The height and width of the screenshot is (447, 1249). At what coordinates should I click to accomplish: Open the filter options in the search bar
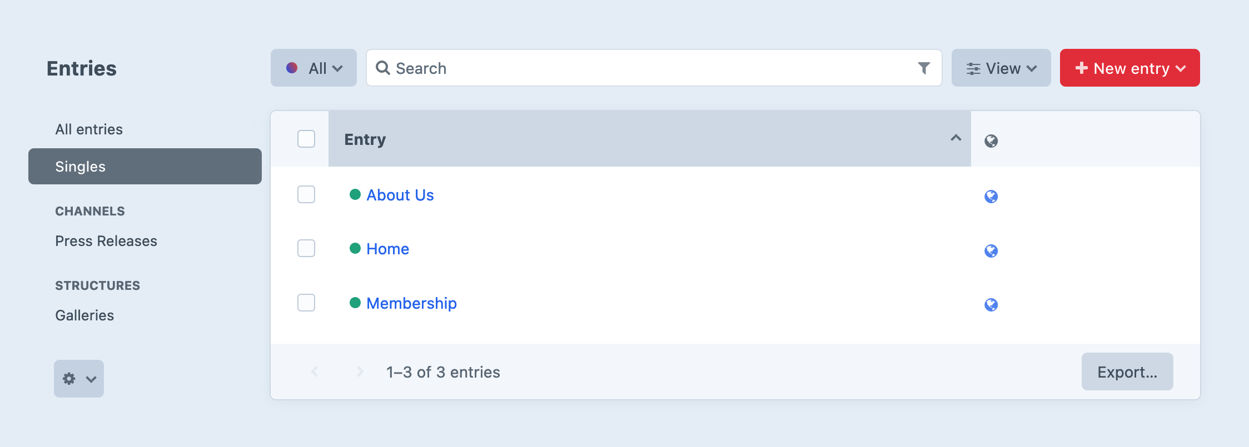pos(924,68)
